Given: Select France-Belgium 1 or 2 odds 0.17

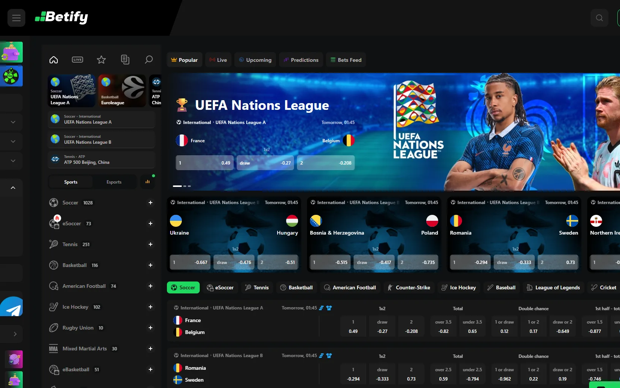Looking at the screenshot, I should pos(534,327).
